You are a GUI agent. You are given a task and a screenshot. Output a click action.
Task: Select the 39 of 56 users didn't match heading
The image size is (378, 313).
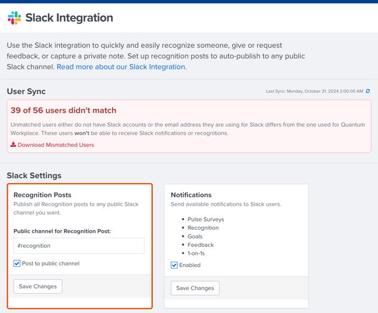click(x=63, y=110)
